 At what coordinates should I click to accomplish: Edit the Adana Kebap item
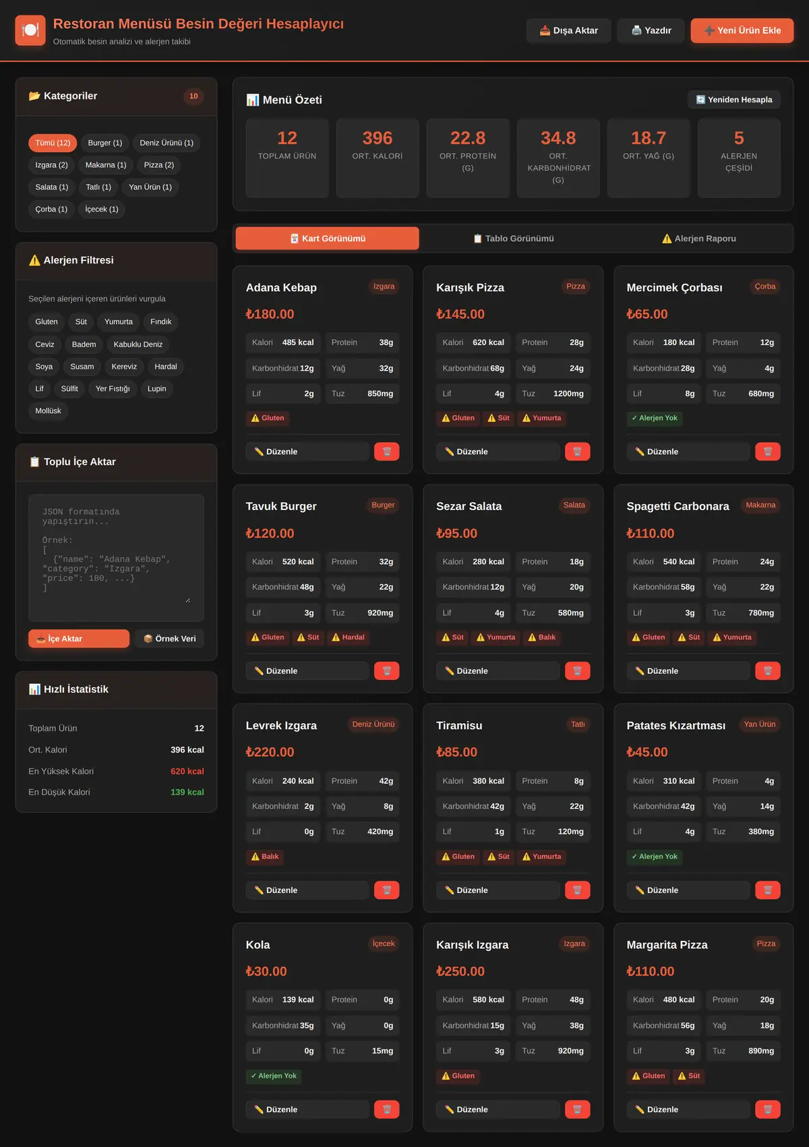[307, 452]
